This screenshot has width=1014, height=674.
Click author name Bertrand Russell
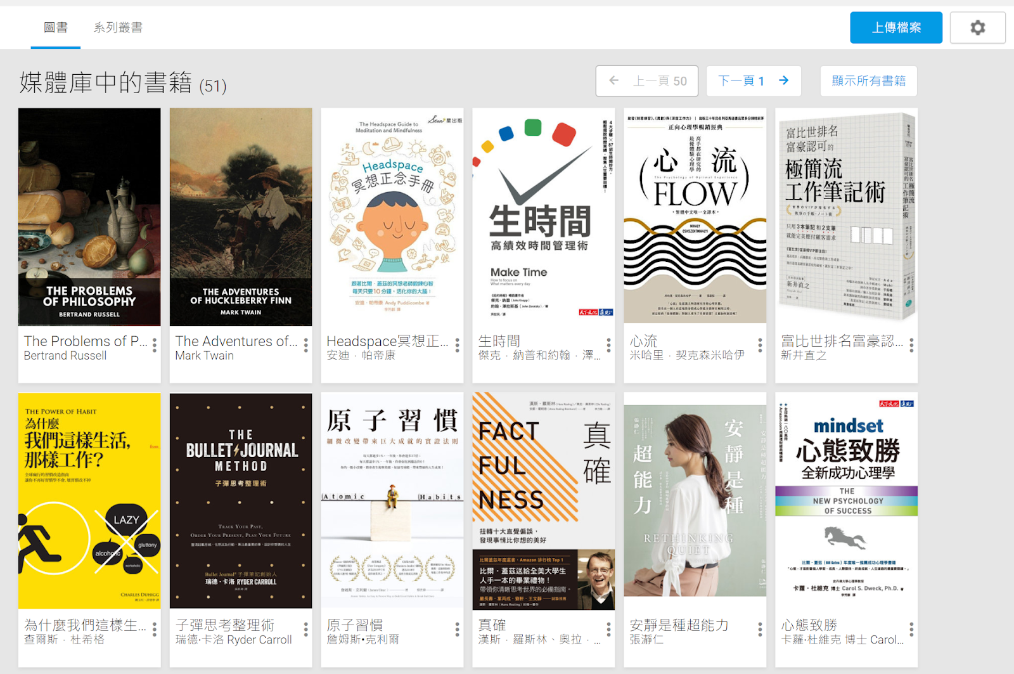pos(65,356)
